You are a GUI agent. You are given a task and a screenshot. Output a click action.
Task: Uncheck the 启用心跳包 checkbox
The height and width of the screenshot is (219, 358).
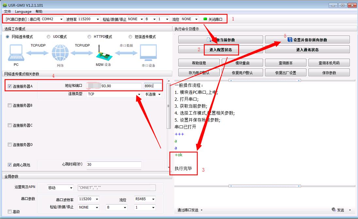click(x=10, y=165)
